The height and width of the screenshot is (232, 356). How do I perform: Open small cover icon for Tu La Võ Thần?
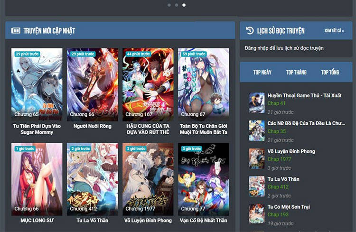pyautogui.click(x=257, y=186)
